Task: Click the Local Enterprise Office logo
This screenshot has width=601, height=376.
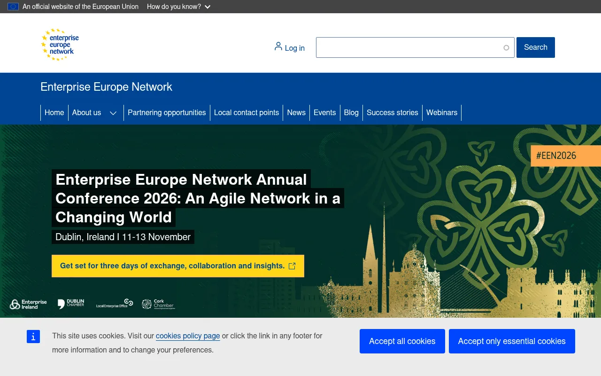Action: (x=115, y=304)
